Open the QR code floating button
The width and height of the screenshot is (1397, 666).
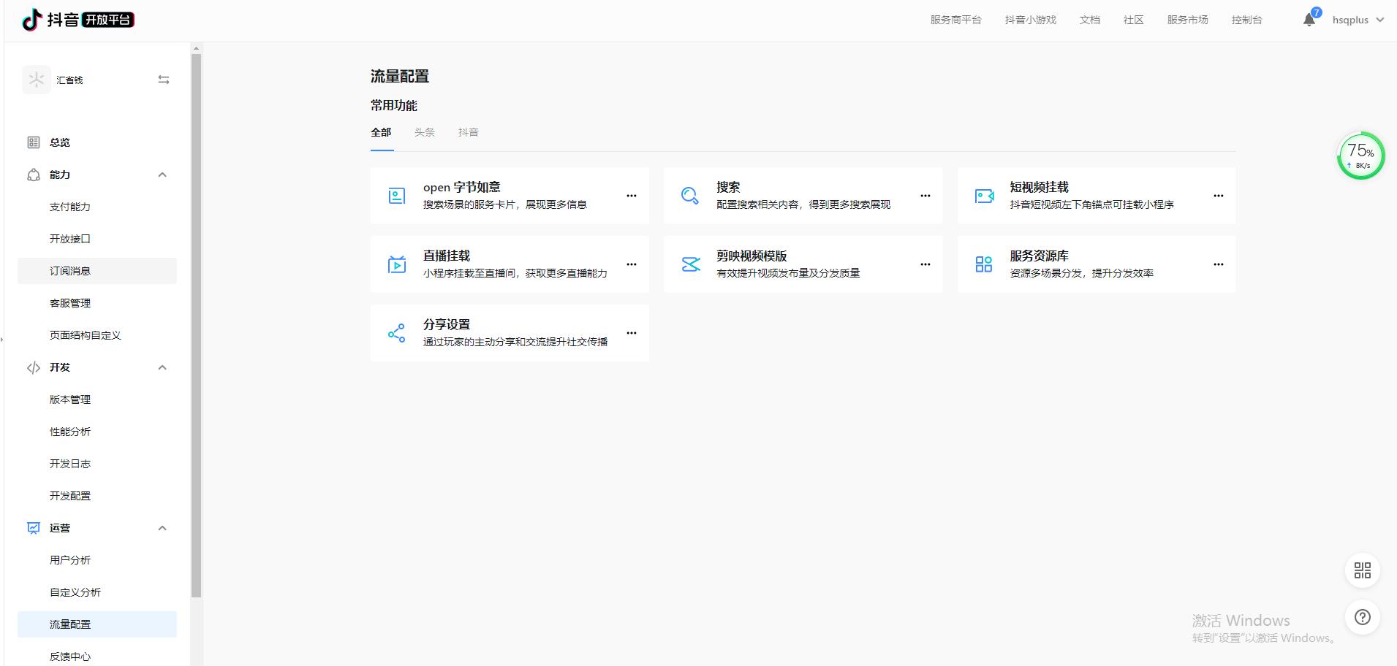click(x=1362, y=570)
